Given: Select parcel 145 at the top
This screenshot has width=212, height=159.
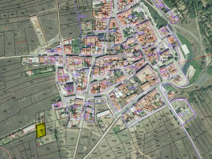Looking at the screenshot, I should click(19, 7).
